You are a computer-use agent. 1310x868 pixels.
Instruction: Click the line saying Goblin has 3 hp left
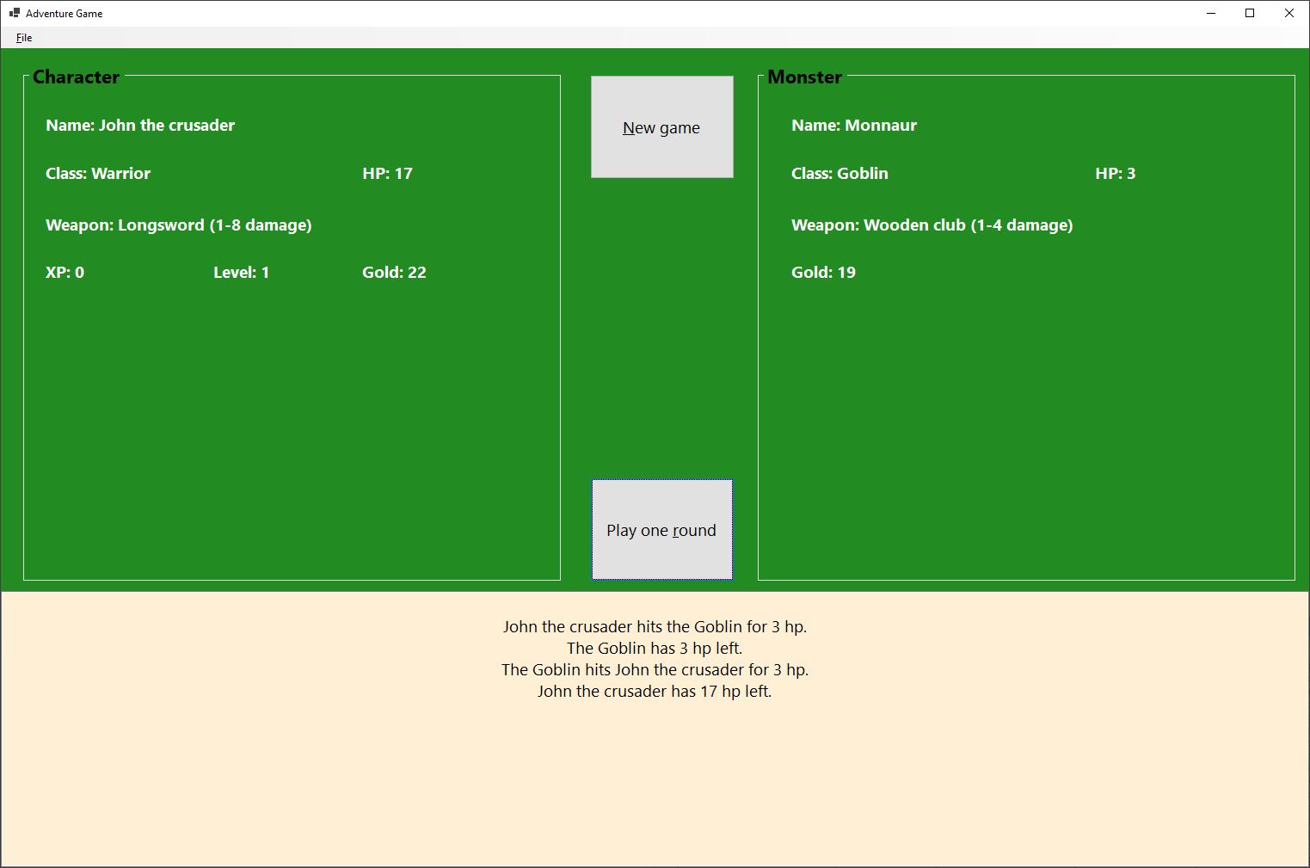point(654,648)
